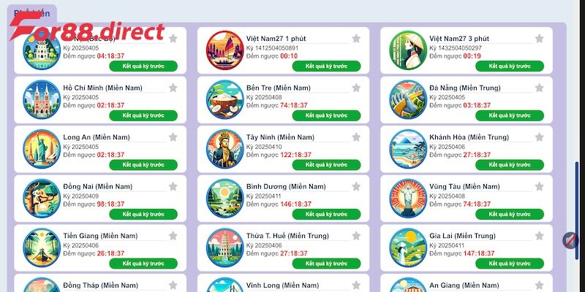This screenshot has width=585, height=292.
Task: Click the Hồ Chí Minh cathedral lottery icon
Action: point(42,100)
